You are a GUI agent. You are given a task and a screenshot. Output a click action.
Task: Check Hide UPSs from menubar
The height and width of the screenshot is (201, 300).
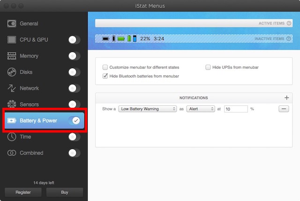208,67
